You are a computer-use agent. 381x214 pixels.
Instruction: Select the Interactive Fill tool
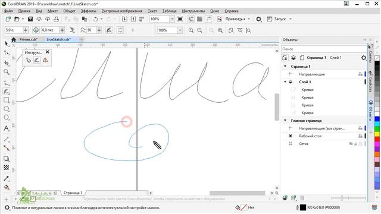tap(7, 187)
